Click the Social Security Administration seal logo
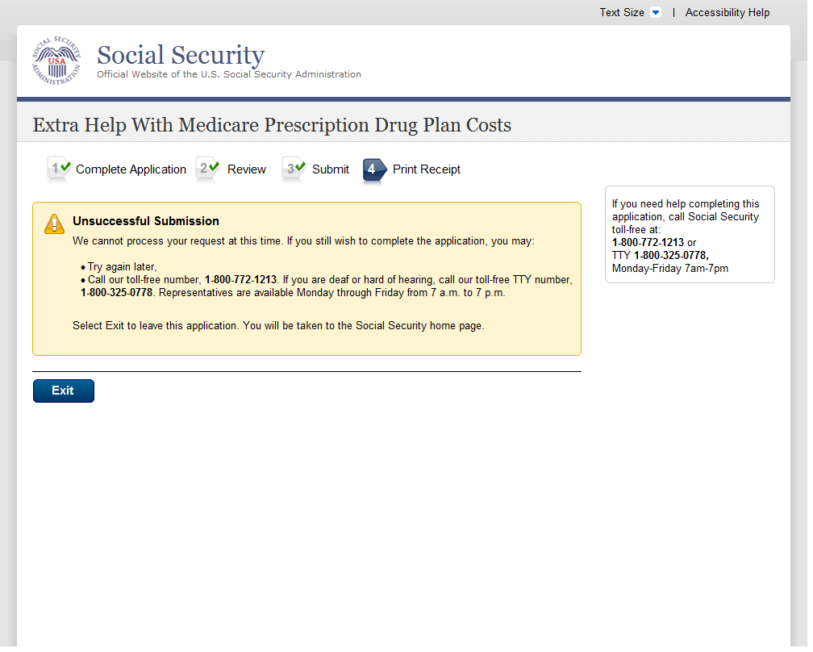The height and width of the screenshot is (652, 813). point(56,61)
